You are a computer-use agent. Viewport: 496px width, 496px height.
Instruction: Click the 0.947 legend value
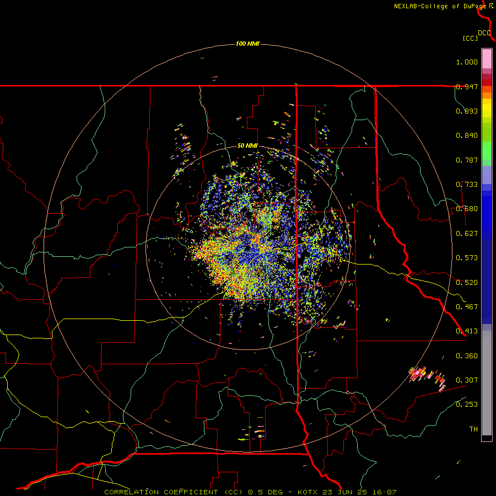467,87
